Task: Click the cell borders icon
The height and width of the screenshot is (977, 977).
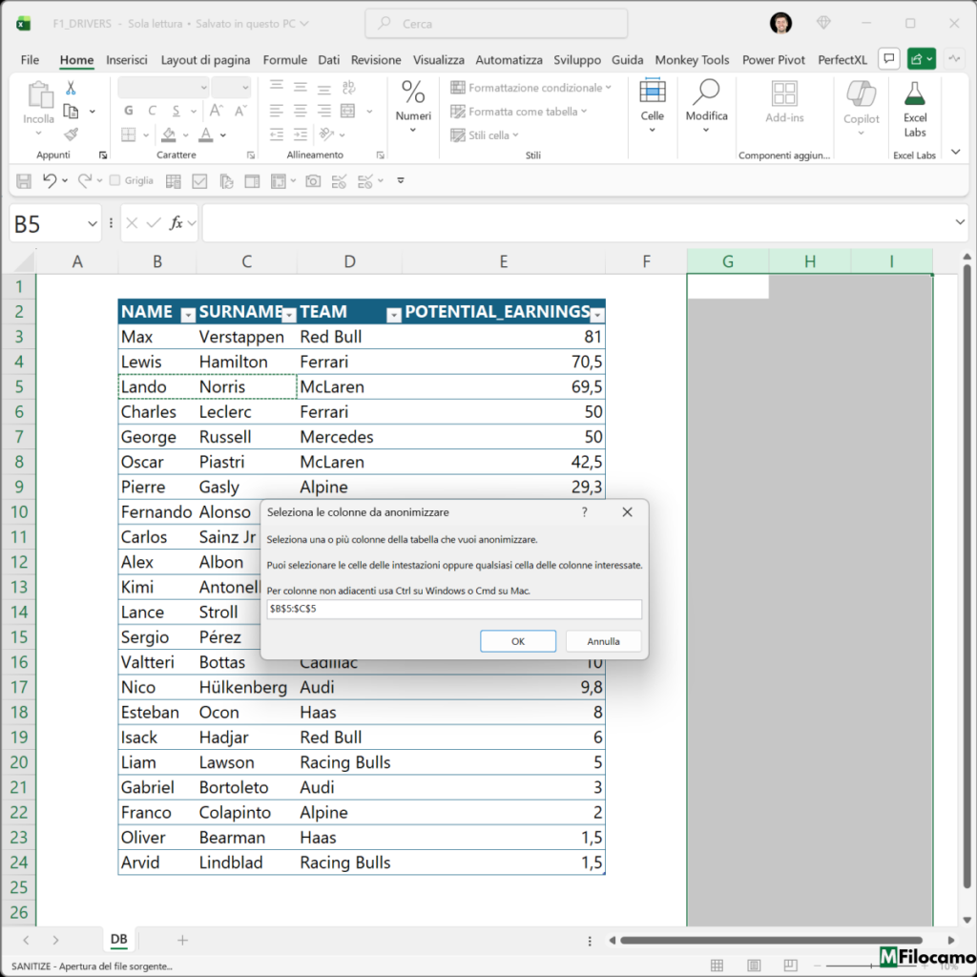Action: pyautogui.click(x=129, y=135)
